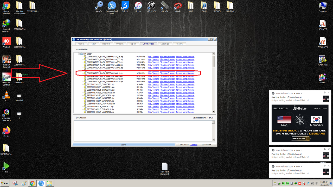Open the NCK MTK shortcut

pyautogui.click(x=164, y=7)
